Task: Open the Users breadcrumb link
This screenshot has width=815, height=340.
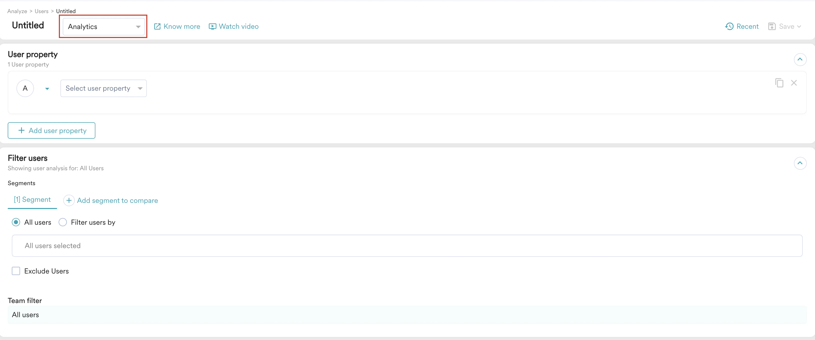Action: pyautogui.click(x=41, y=11)
